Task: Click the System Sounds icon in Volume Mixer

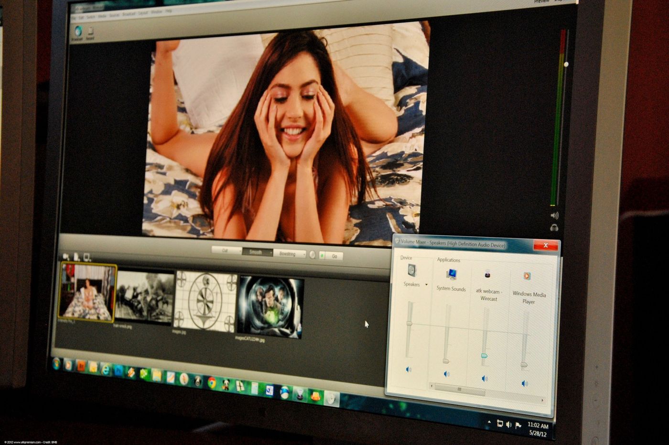Action: point(451,275)
